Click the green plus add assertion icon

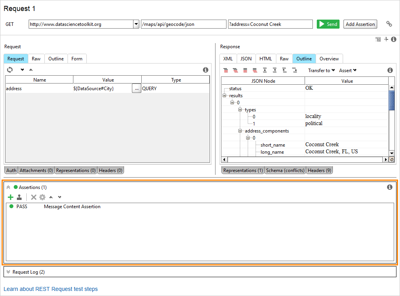(x=11, y=197)
